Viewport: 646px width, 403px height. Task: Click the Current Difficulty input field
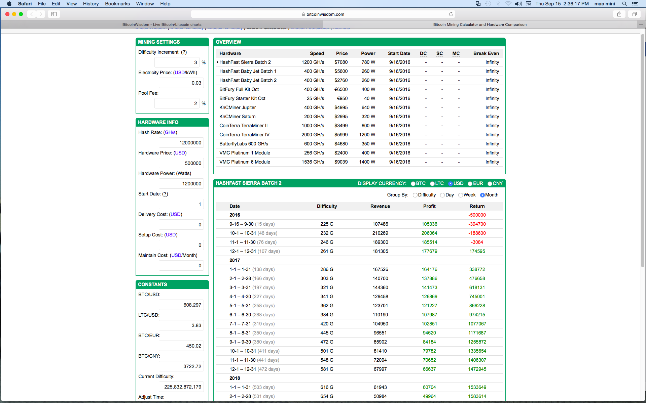coord(181,387)
